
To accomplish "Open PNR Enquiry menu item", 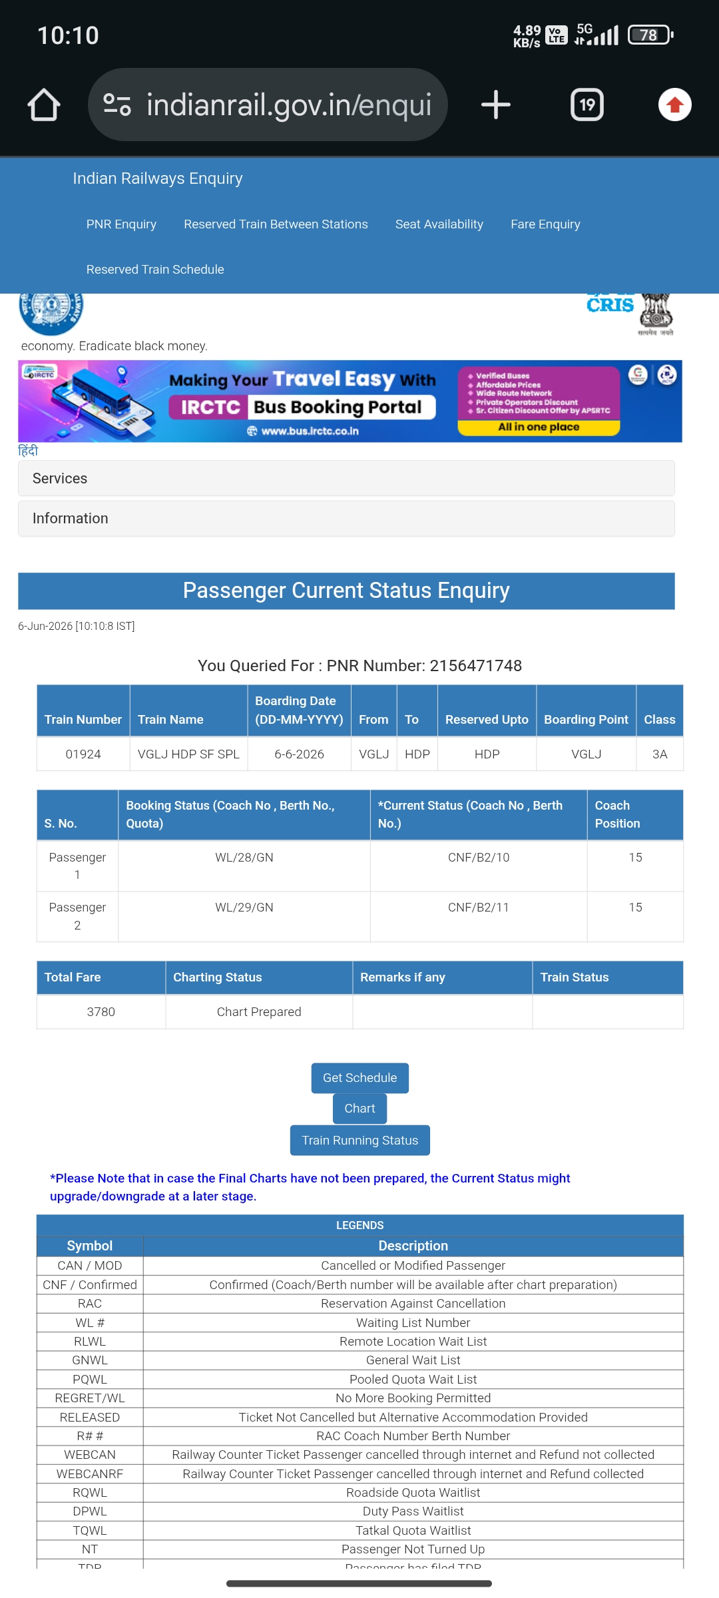I will pyautogui.click(x=121, y=224).
